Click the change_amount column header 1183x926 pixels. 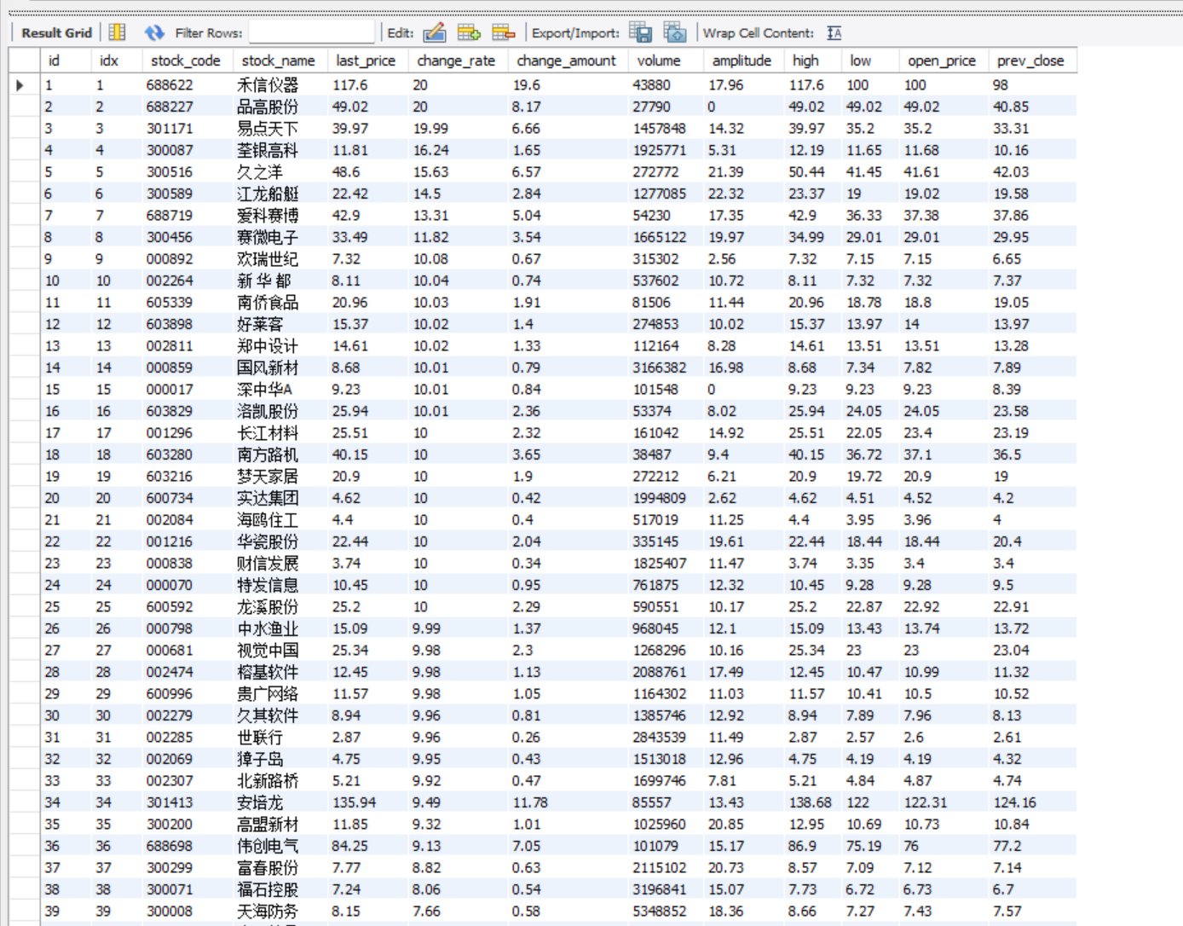pos(566,61)
